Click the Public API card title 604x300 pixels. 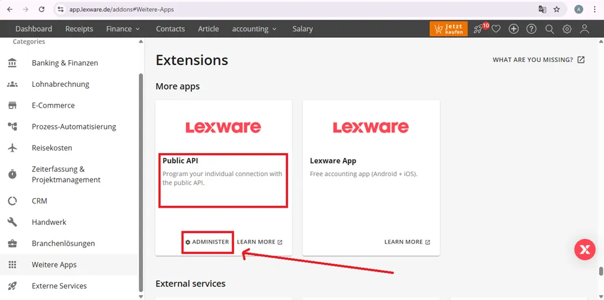pos(180,161)
